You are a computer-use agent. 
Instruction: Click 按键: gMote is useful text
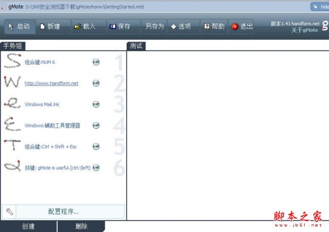click(x=58, y=168)
